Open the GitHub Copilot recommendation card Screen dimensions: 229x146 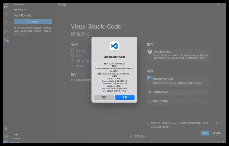pos(178,55)
